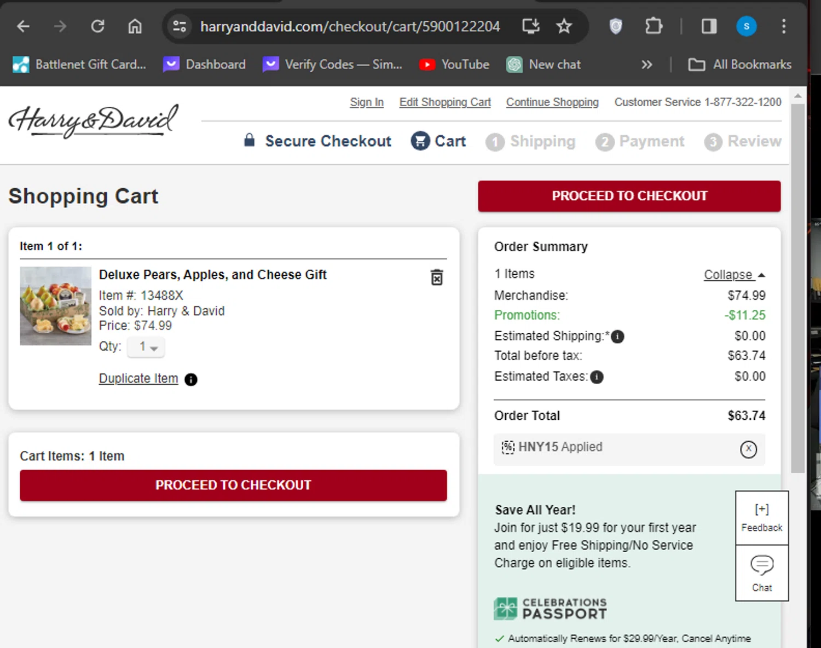Image resolution: width=821 pixels, height=648 pixels.
Task: Click the Promotions -$11.25 amount
Action: click(745, 315)
